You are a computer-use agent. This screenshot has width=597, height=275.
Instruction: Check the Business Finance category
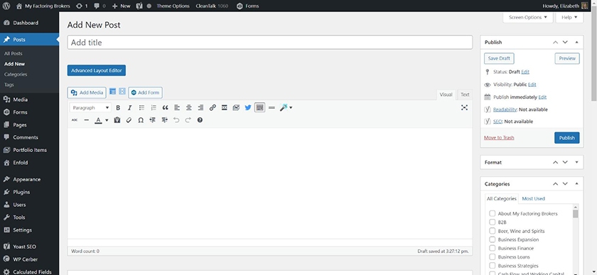(493, 248)
